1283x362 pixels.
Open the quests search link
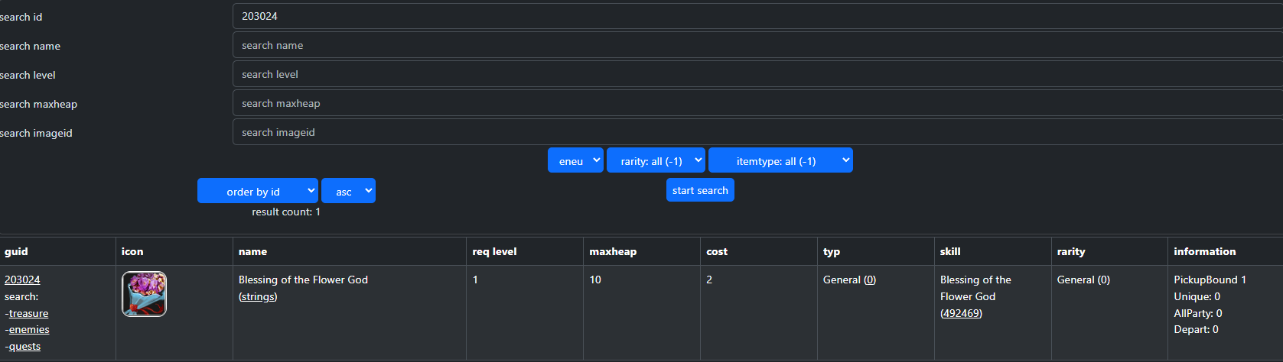coord(24,347)
